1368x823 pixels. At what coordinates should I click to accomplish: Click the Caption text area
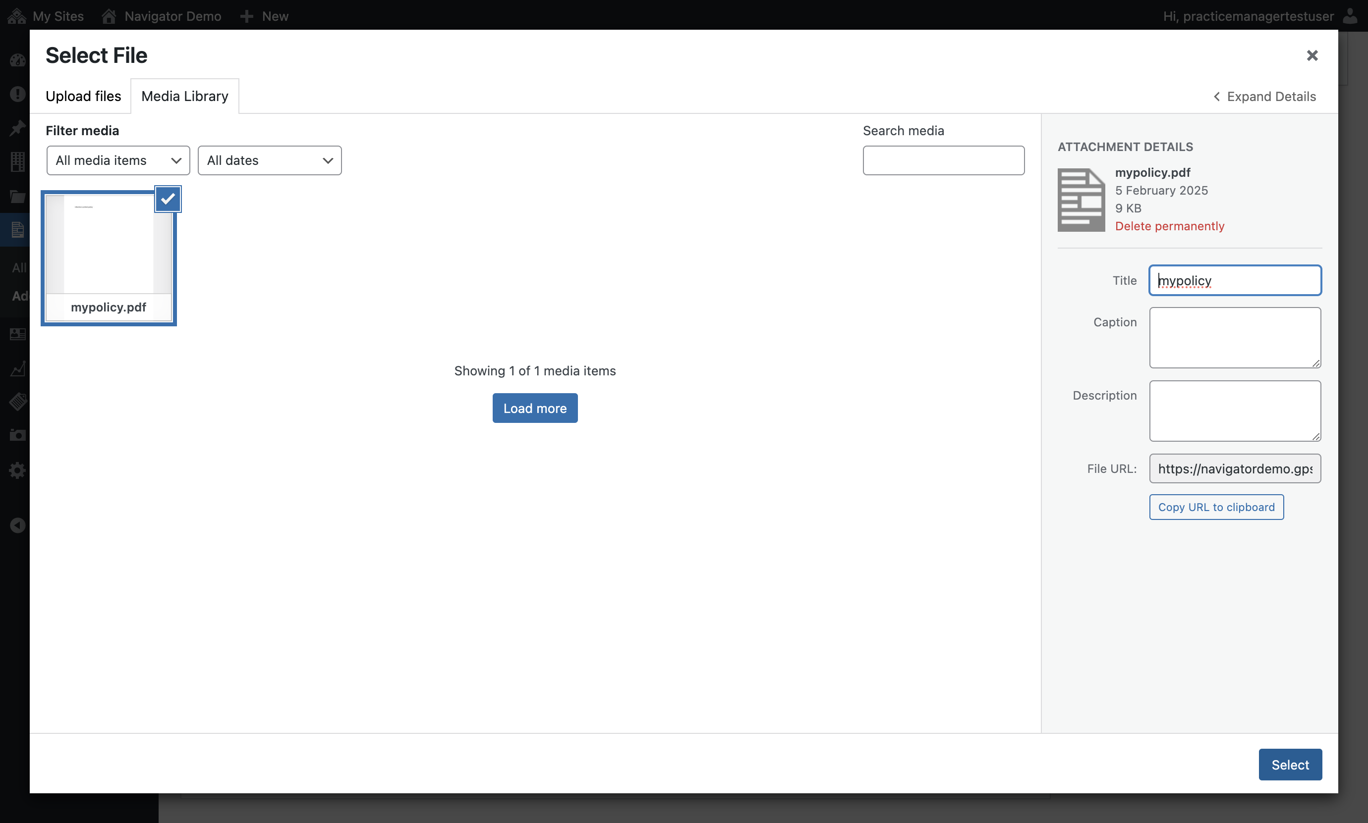click(1234, 338)
